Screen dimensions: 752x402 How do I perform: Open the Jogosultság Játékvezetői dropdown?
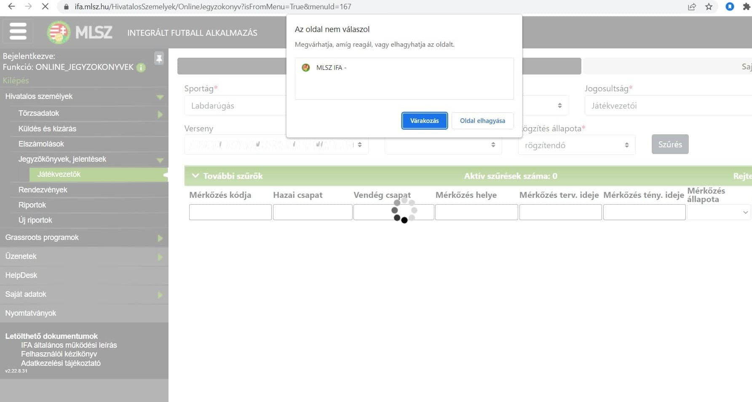click(x=668, y=106)
